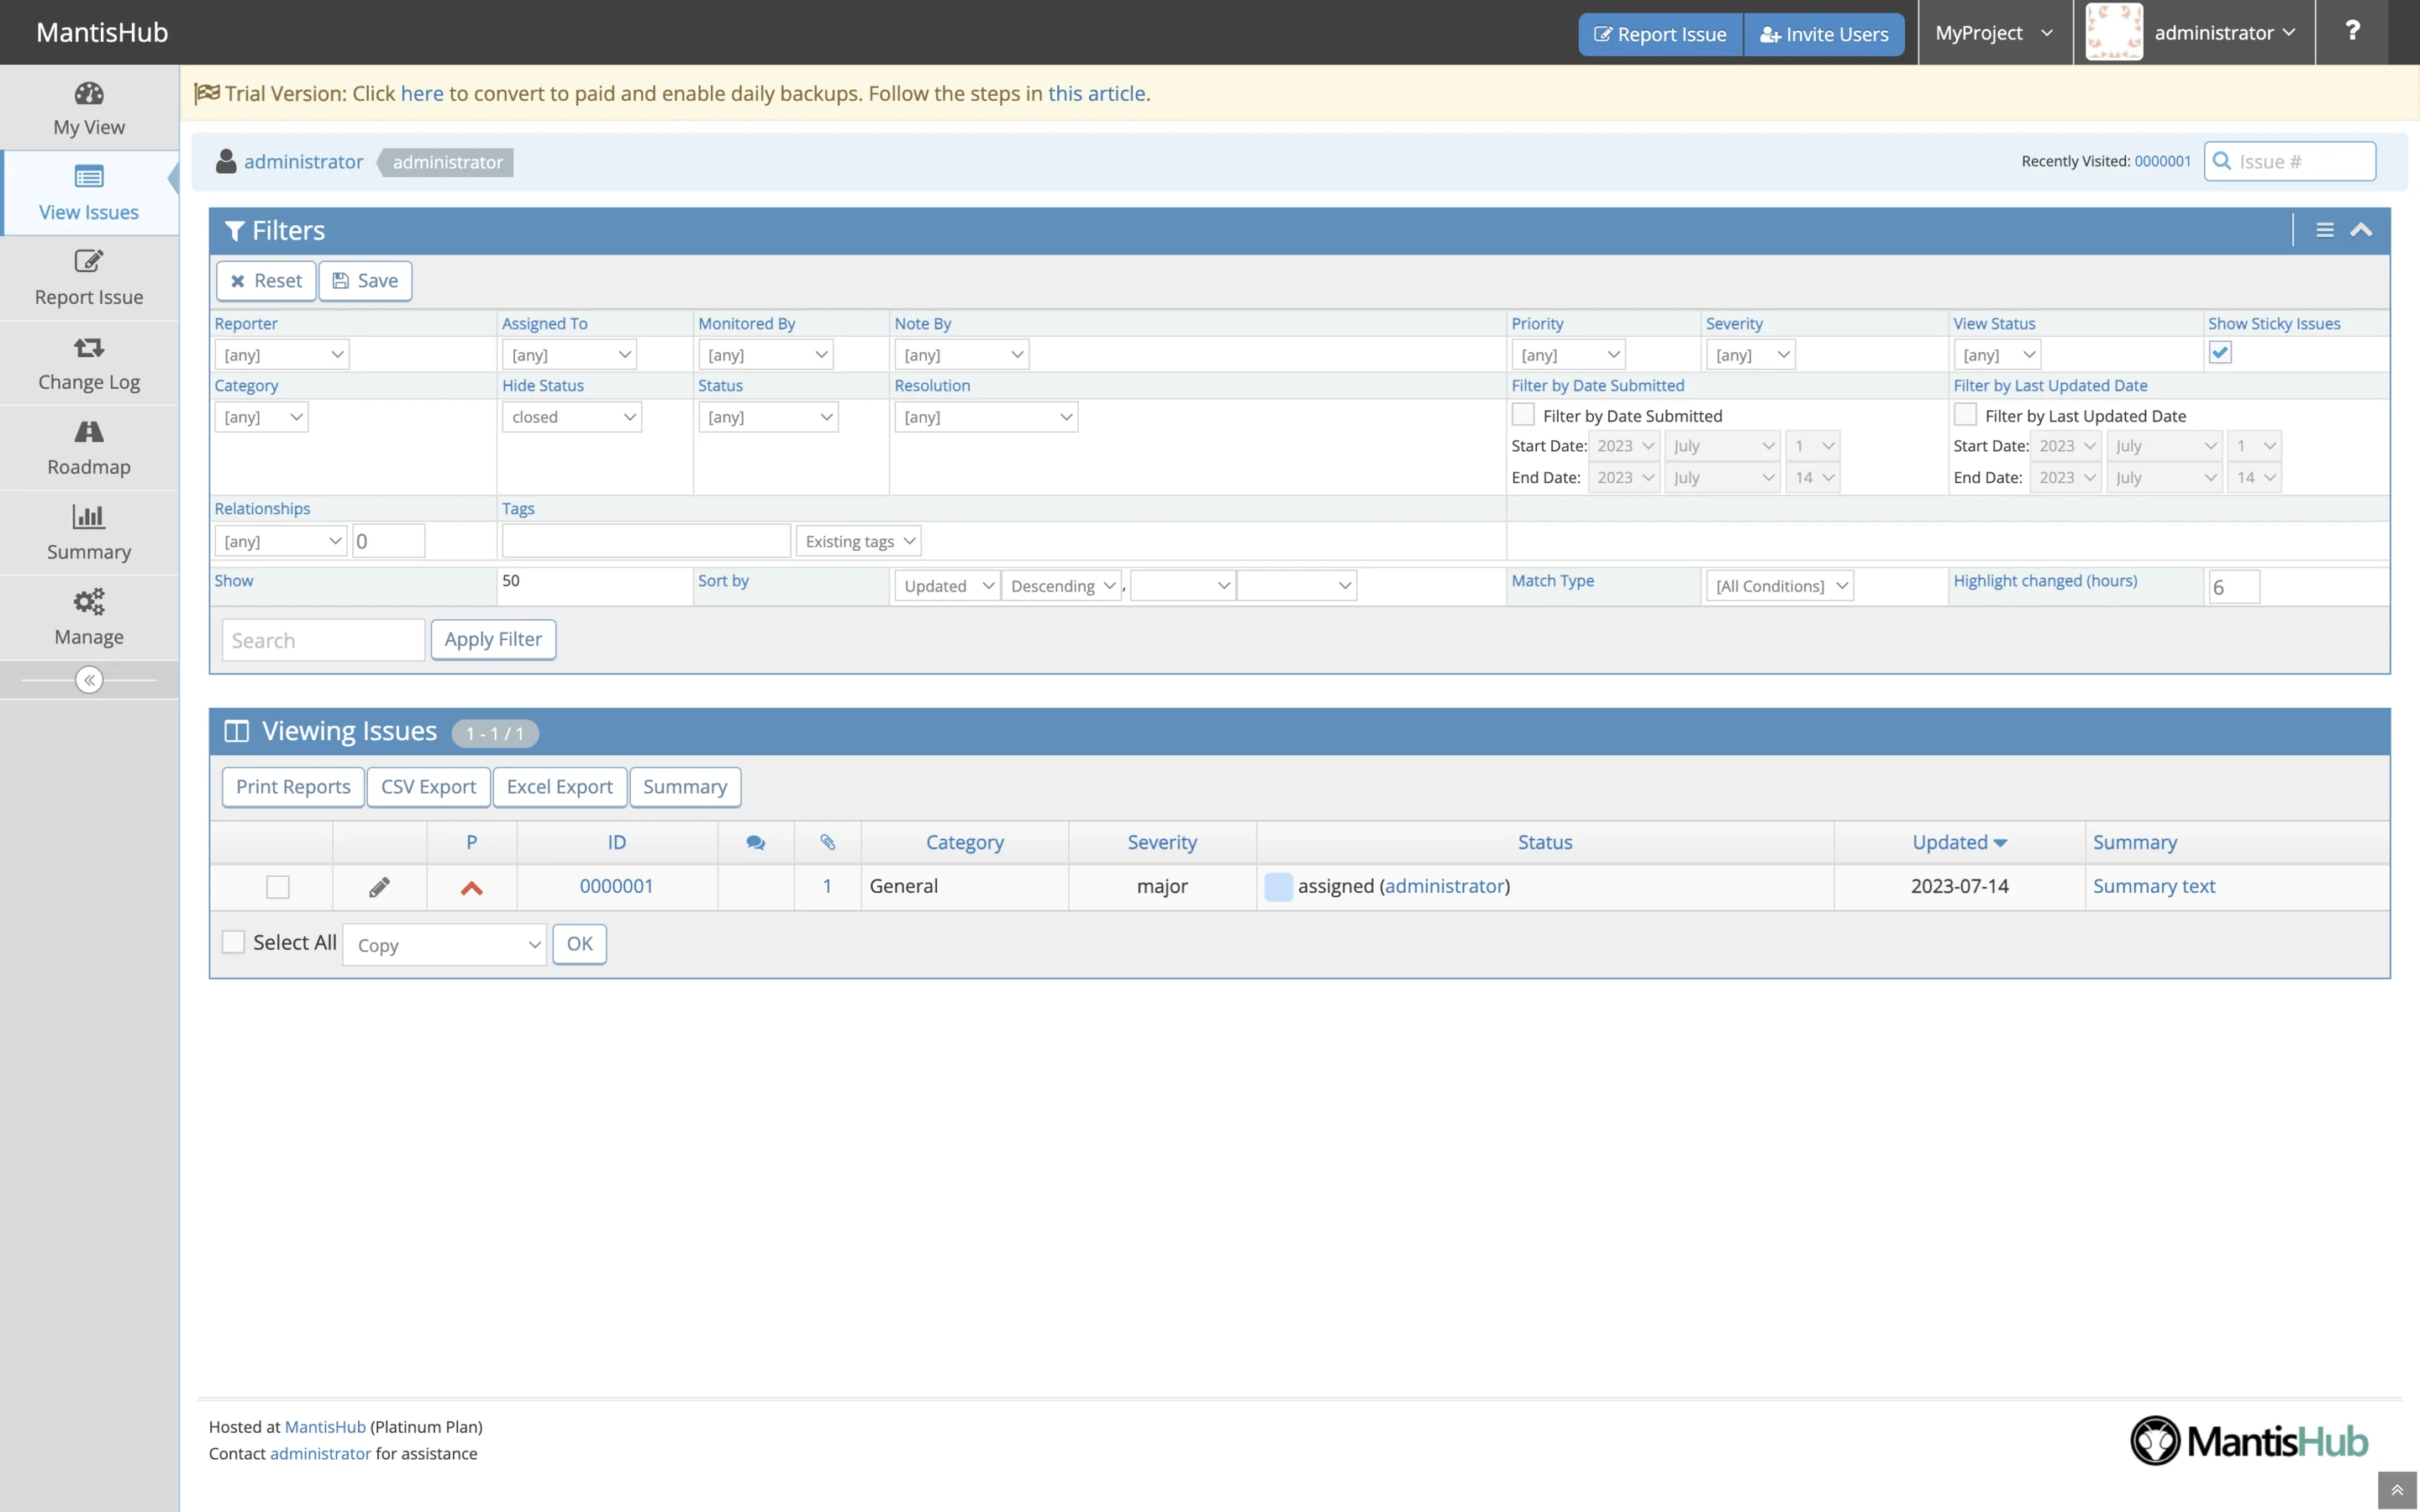Click the Save filter button
The image size is (2420, 1512).
(x=365, y=281)
